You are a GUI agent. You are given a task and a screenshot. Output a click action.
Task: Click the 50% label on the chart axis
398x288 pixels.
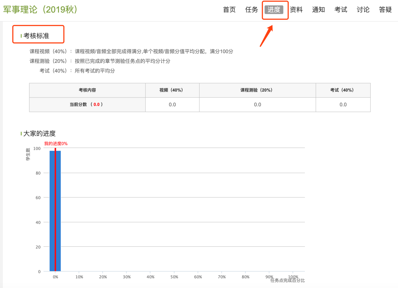pyautogui.click(x=174, y=277)
